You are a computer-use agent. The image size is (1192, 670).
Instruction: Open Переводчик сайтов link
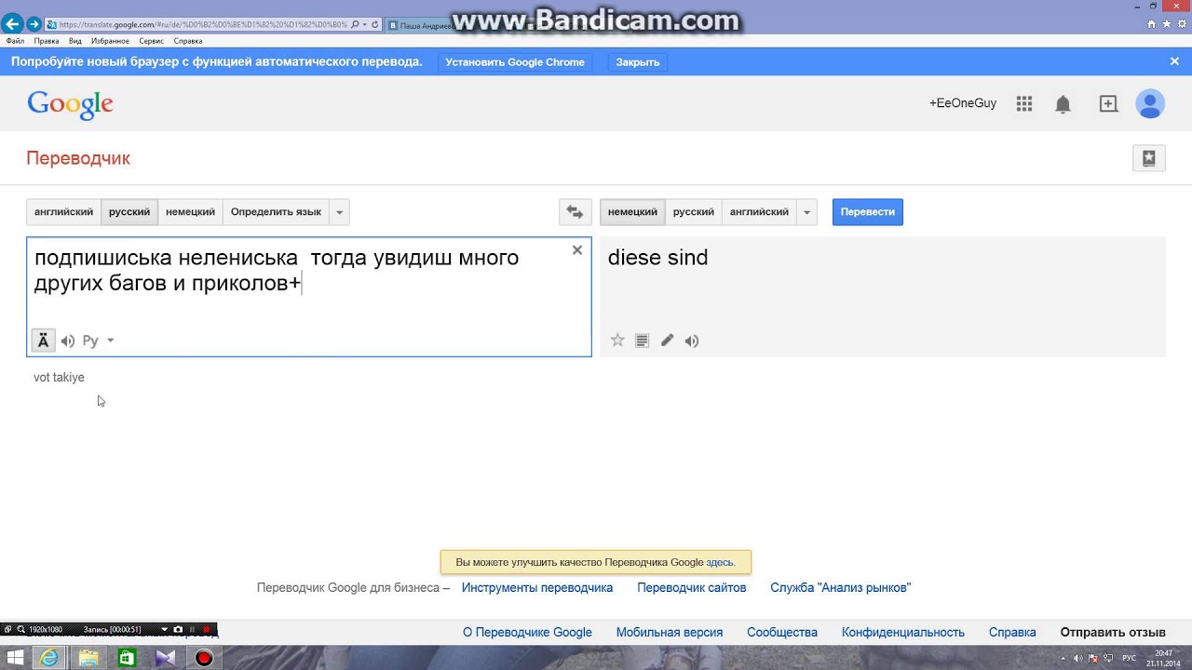coord(692,588)
